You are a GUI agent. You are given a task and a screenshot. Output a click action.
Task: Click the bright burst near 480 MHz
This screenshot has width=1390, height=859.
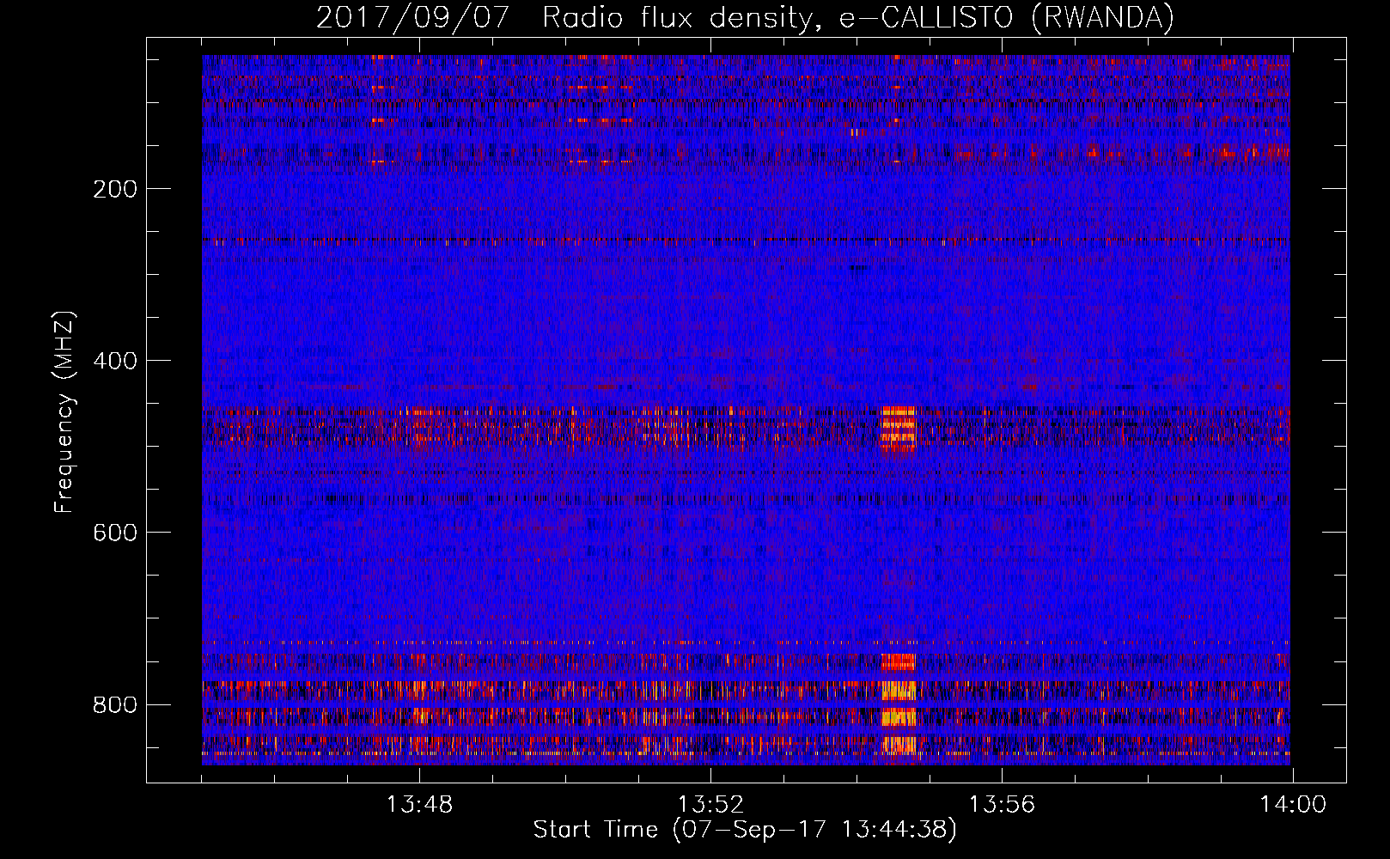click(899, 429)
